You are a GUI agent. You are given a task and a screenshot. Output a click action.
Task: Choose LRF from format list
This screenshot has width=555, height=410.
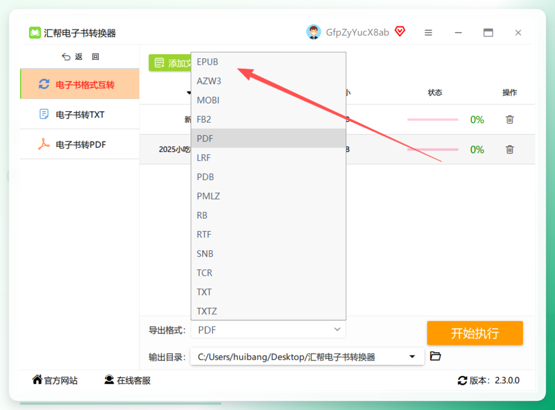pyautogui.click(x=268, y=157)
